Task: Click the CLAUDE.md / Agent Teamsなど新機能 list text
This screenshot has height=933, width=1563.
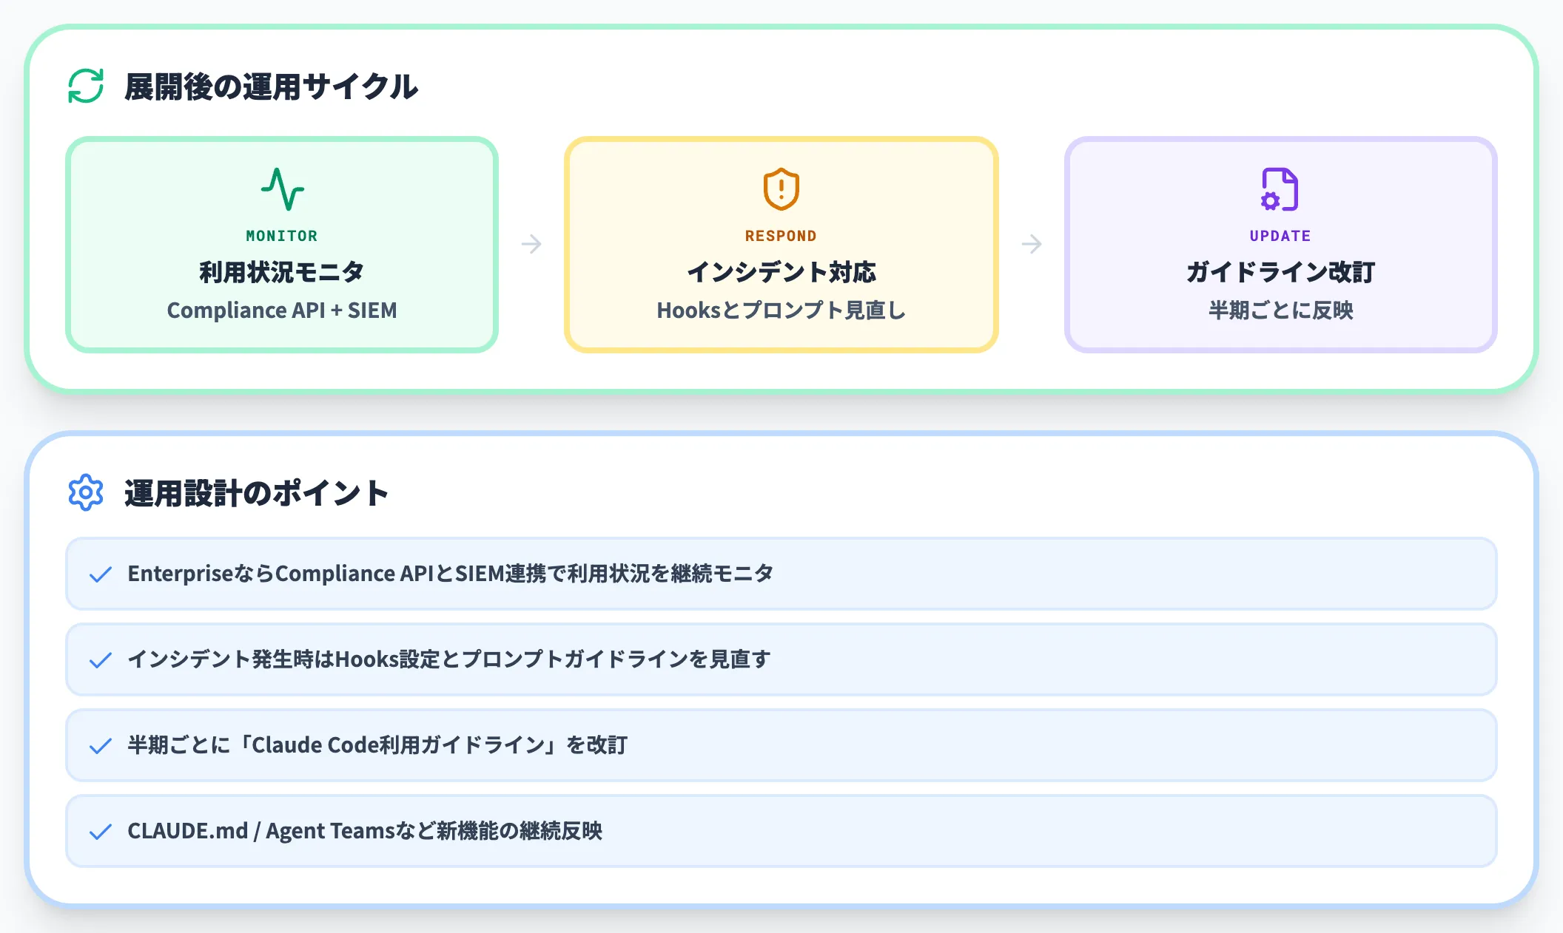Action: pyautogui.click(x=365, y=831)
